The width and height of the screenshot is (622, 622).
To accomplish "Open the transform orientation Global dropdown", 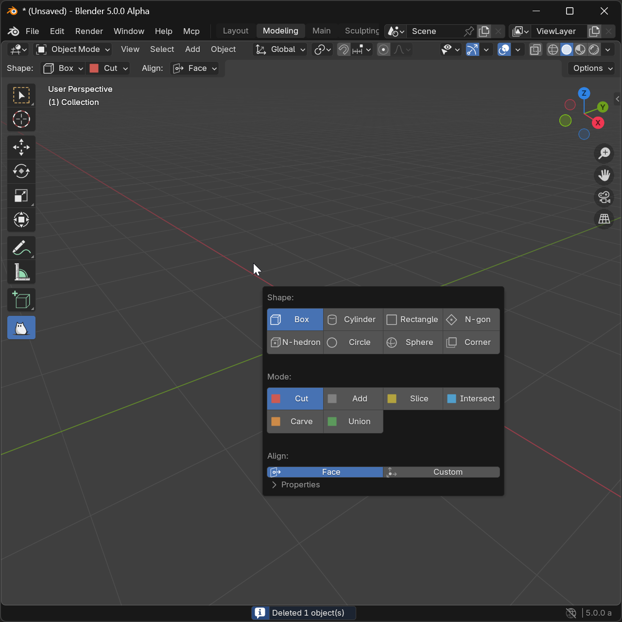I will (x=279, y=49).
